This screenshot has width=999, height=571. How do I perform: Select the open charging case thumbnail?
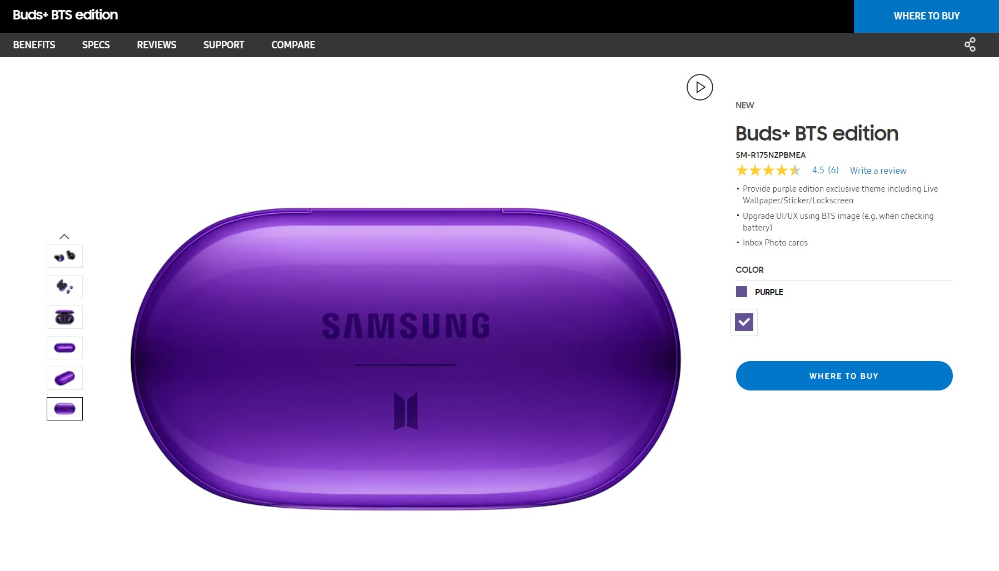pos(64,317)
